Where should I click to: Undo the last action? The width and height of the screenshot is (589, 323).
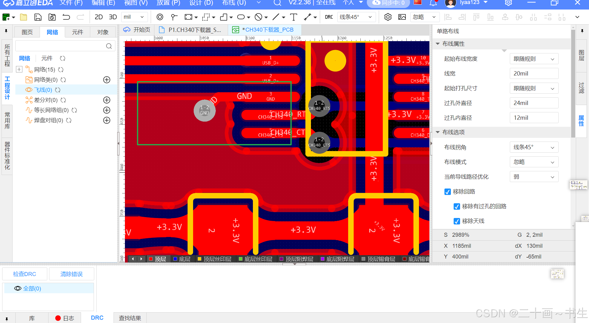point(66,17)
